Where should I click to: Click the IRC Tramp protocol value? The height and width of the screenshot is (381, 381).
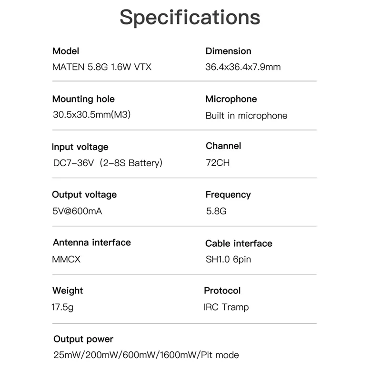226,307
